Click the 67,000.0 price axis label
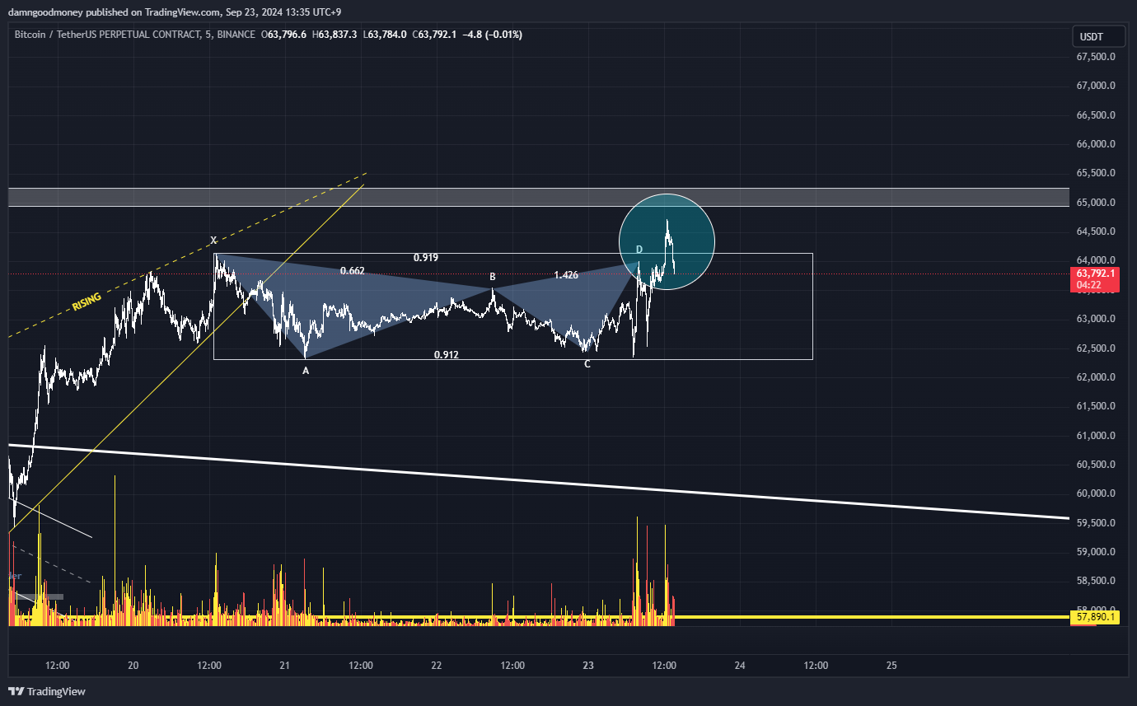The height and width of the screenshot is (706, 1137). 1097,86
